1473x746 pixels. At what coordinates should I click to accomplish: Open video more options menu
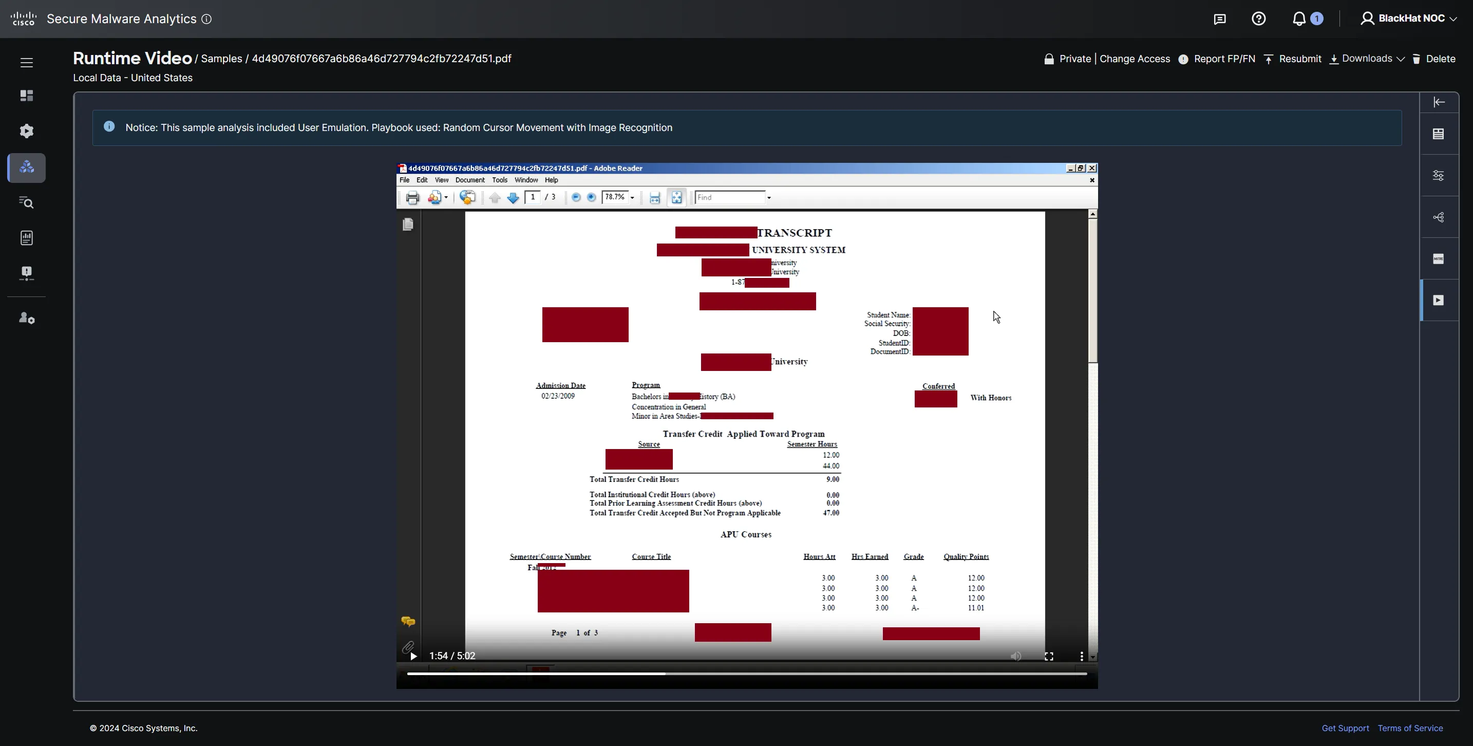[x=1081, y=656]
